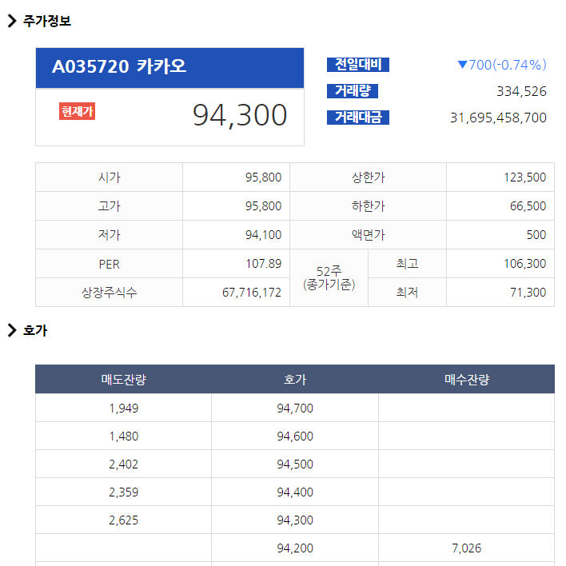Image resolution: width=566 pixels, height=566 pixels.
Task: Click the PER value 107.89
Action: [x=263, y=264]
